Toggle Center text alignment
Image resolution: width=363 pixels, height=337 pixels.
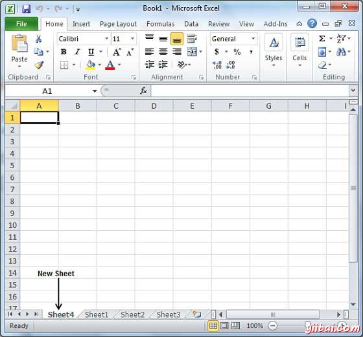[163, 52]
